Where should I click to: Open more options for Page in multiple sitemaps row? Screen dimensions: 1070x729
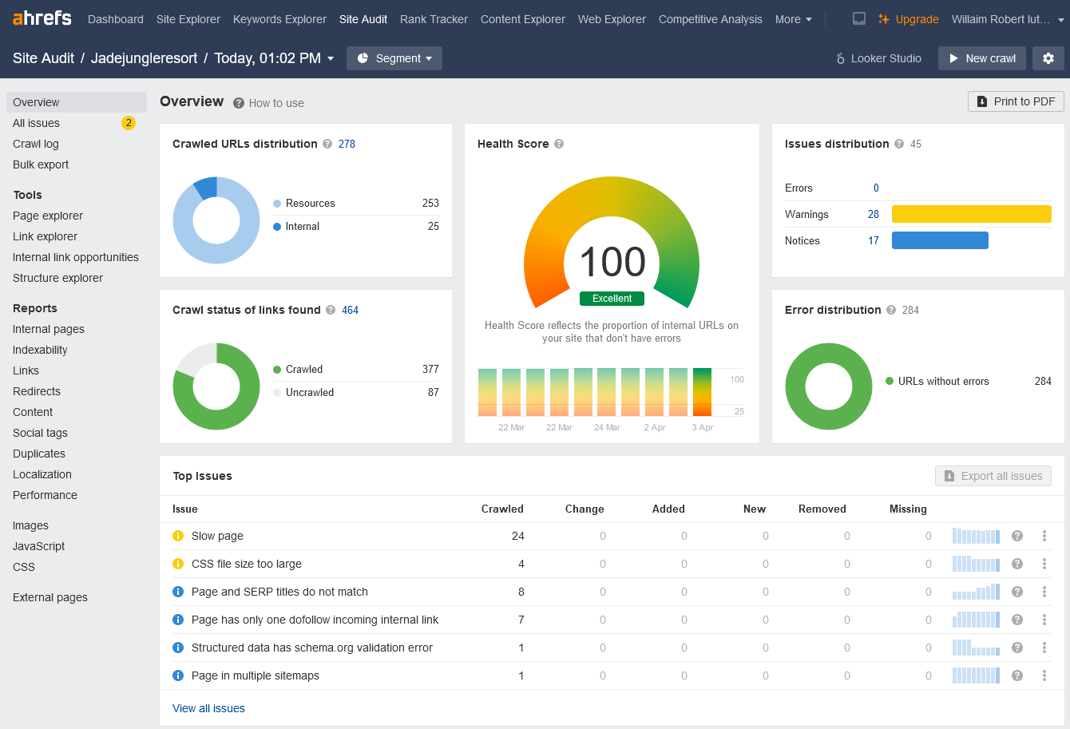pos(1044,676)
